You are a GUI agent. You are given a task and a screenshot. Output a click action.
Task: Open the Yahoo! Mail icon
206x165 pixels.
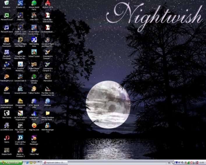(34, 150)
